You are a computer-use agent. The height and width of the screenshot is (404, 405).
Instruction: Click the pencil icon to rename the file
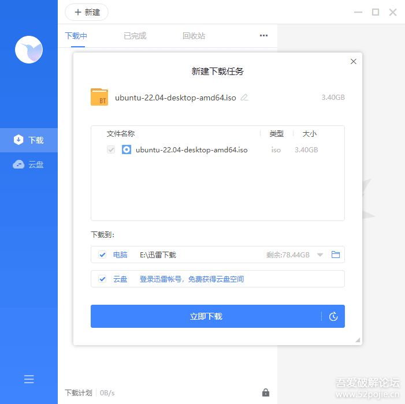pyautogui.click(x=244, y=98)
